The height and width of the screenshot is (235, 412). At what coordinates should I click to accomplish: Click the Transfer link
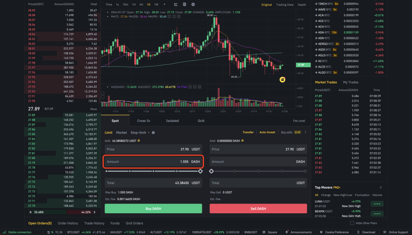[x=248, y=132]
